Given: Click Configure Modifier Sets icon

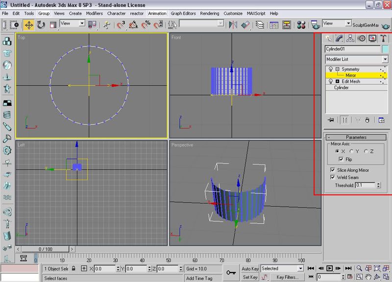Looking at the screenshot, I should 382,119.
